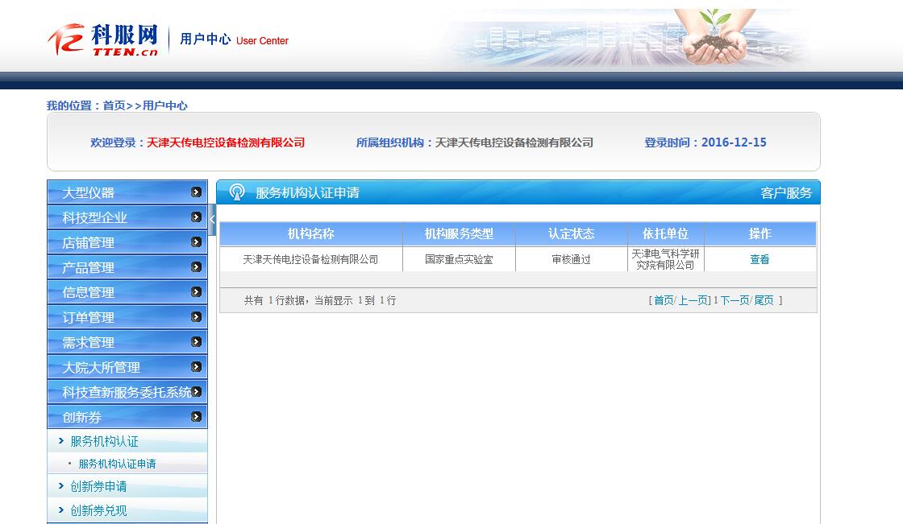The height and width of the screenshot is (524, 903).
Task: Click the antenna icon beside 服务机构认证申请
Action: tap(237, 192)
